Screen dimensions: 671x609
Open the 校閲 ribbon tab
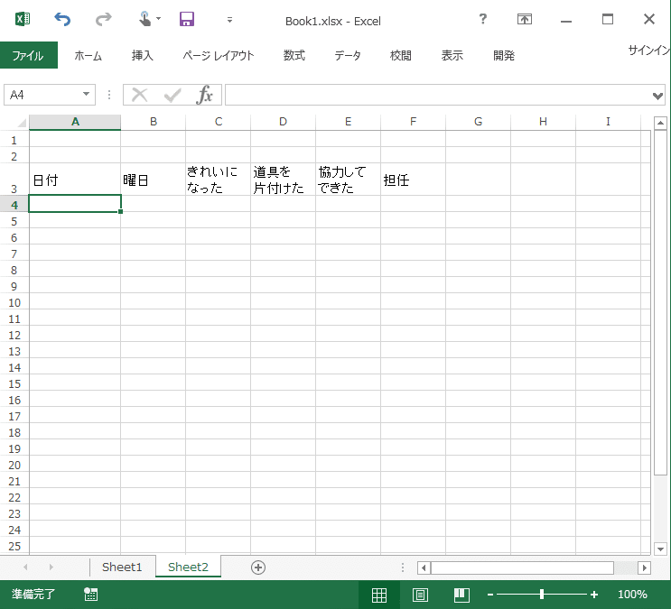[x=401, y=56]
